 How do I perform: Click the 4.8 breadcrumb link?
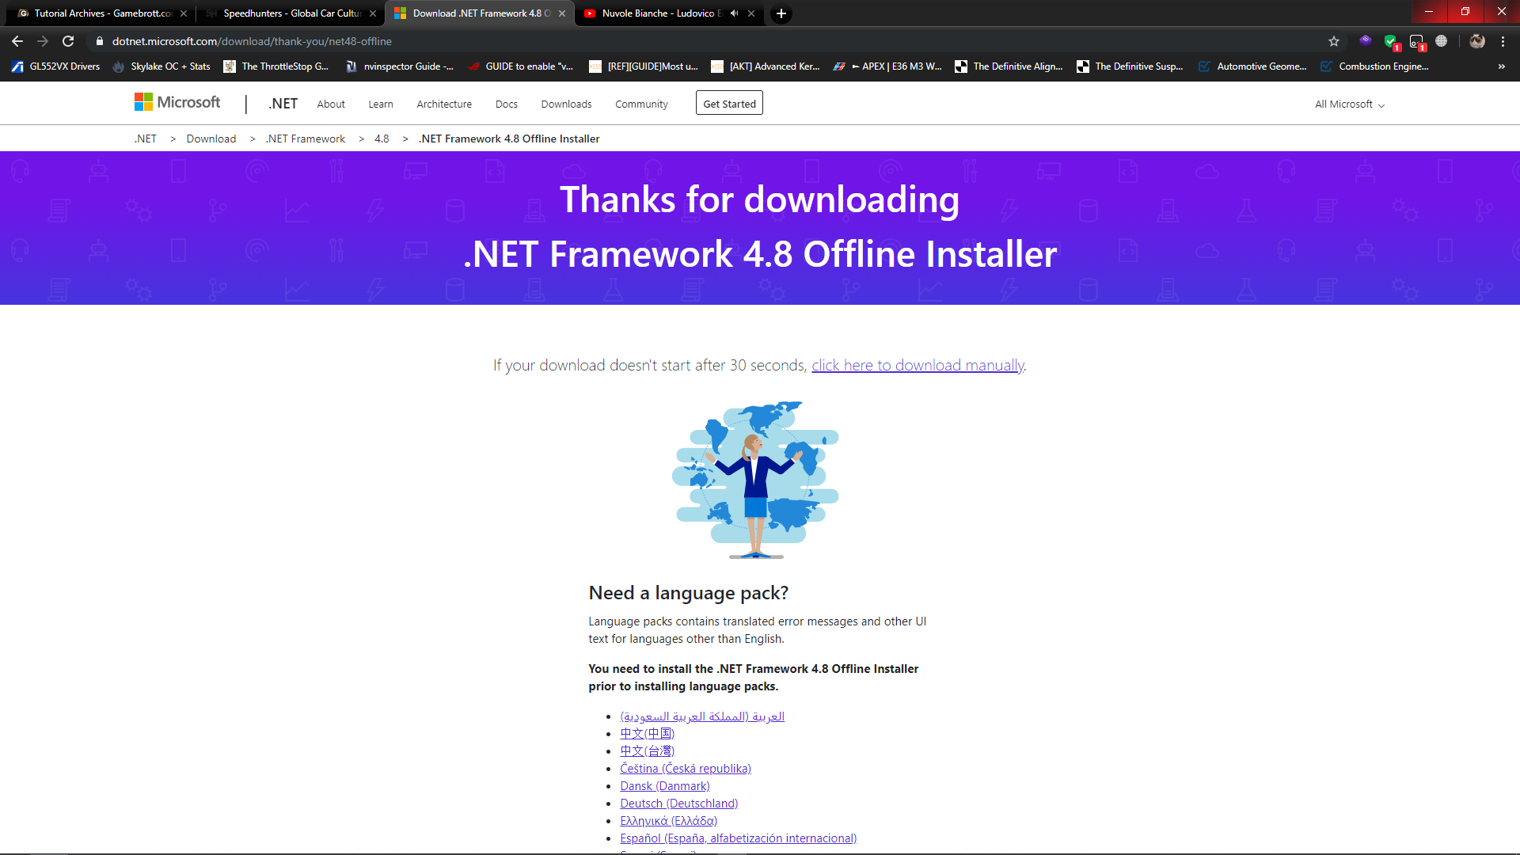click(x=382, y=139)
